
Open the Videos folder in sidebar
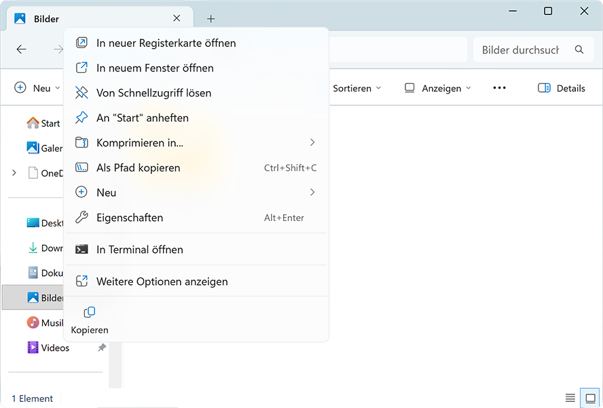[55, 347]
